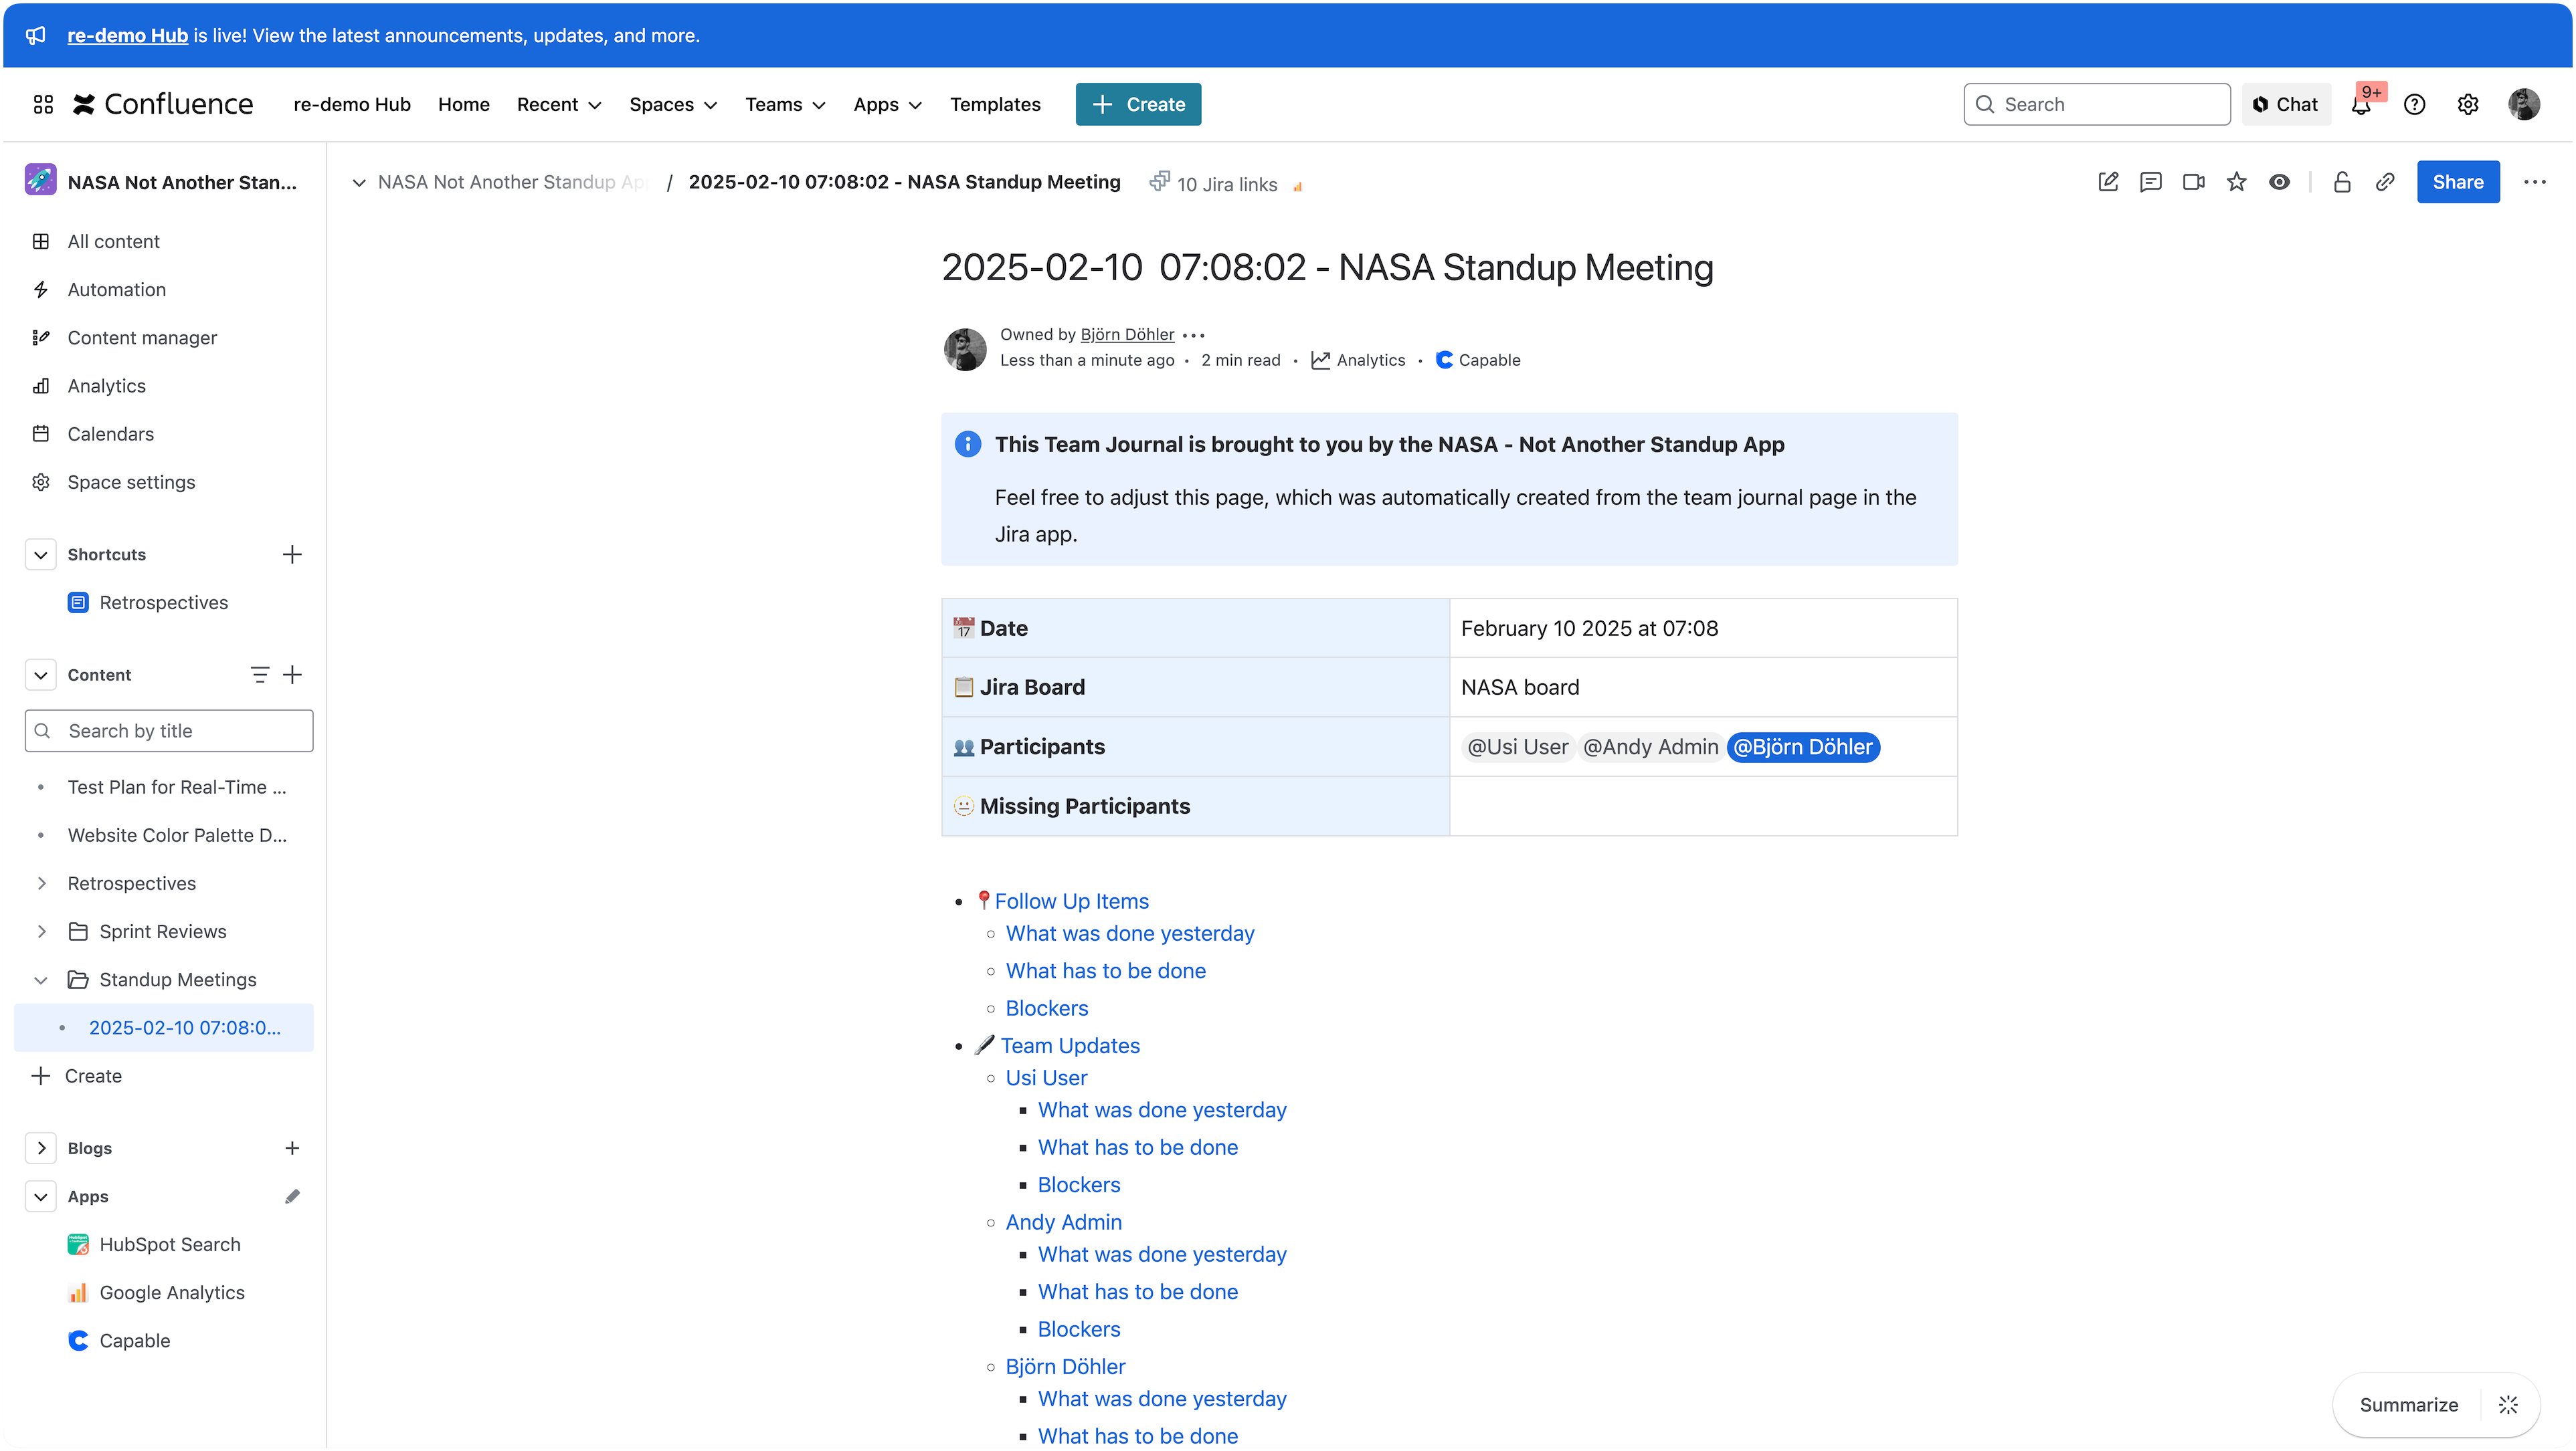This screenshot has height=1451, width=2576.
Task: Star this page as favorite
Action: click(x=2237, y=182)
